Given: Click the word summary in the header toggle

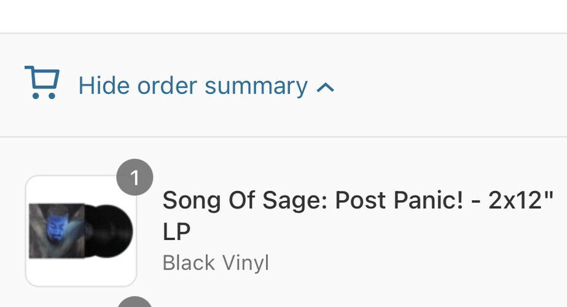Looking at the screenshot, I should [256, 87].
